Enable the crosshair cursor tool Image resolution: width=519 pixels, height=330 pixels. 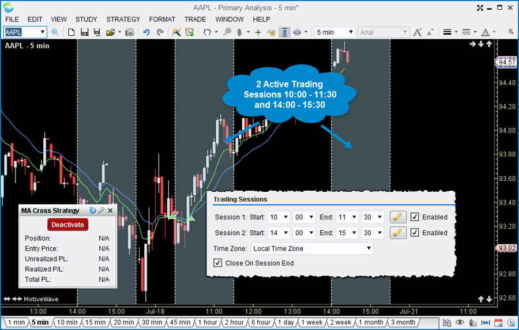click(258, 32)
